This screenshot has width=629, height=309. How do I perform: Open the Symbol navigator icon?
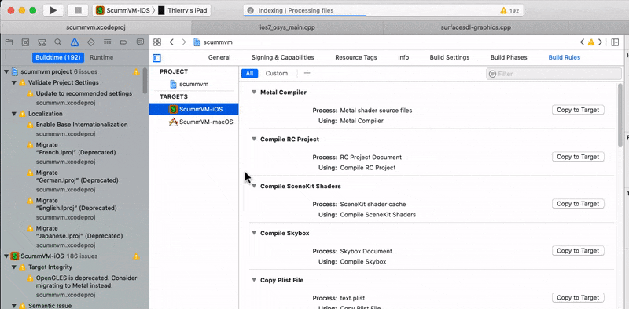(42, 42)
